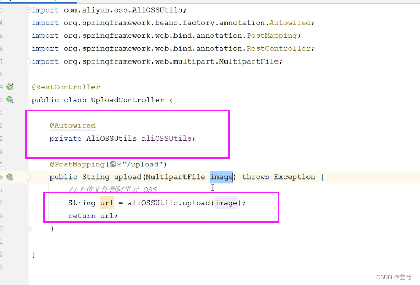
Task: Click the UploadController class name
Action: point(127,100)
